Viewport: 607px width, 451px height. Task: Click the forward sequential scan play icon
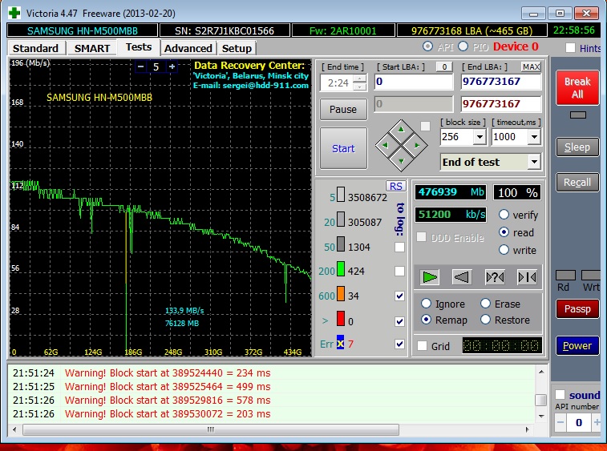pyautogui.click(x=431, y=277)
